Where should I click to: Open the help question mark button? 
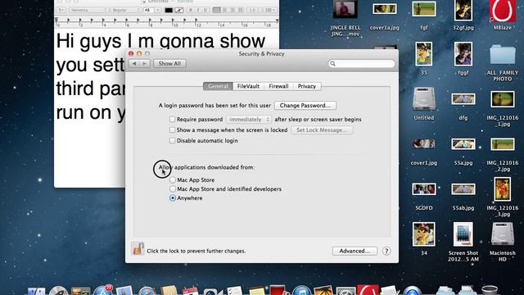[x=386, y=251]
